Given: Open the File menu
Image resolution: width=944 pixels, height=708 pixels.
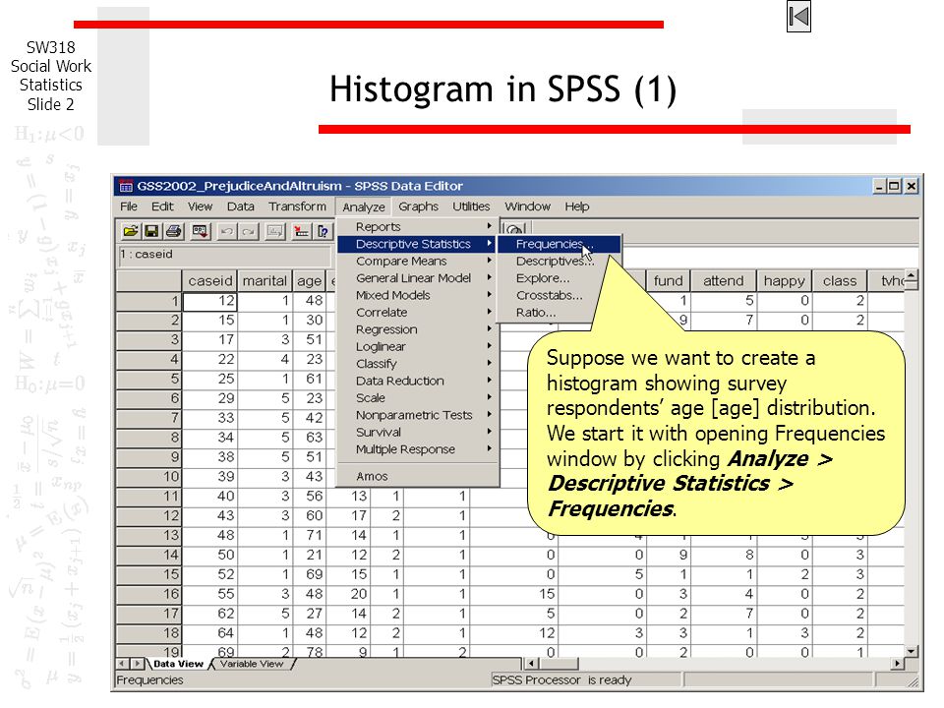Looking at the screenshot, I should coord(128,206).
